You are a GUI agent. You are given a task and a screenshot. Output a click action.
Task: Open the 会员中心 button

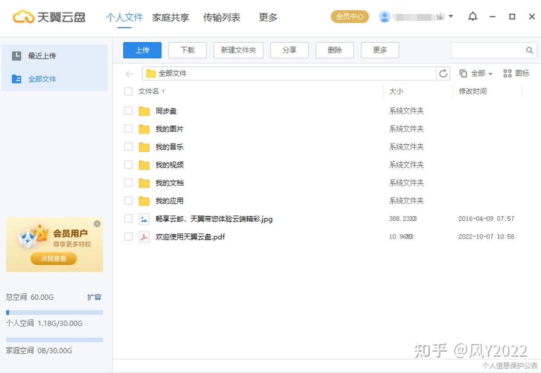coord(350,16)
